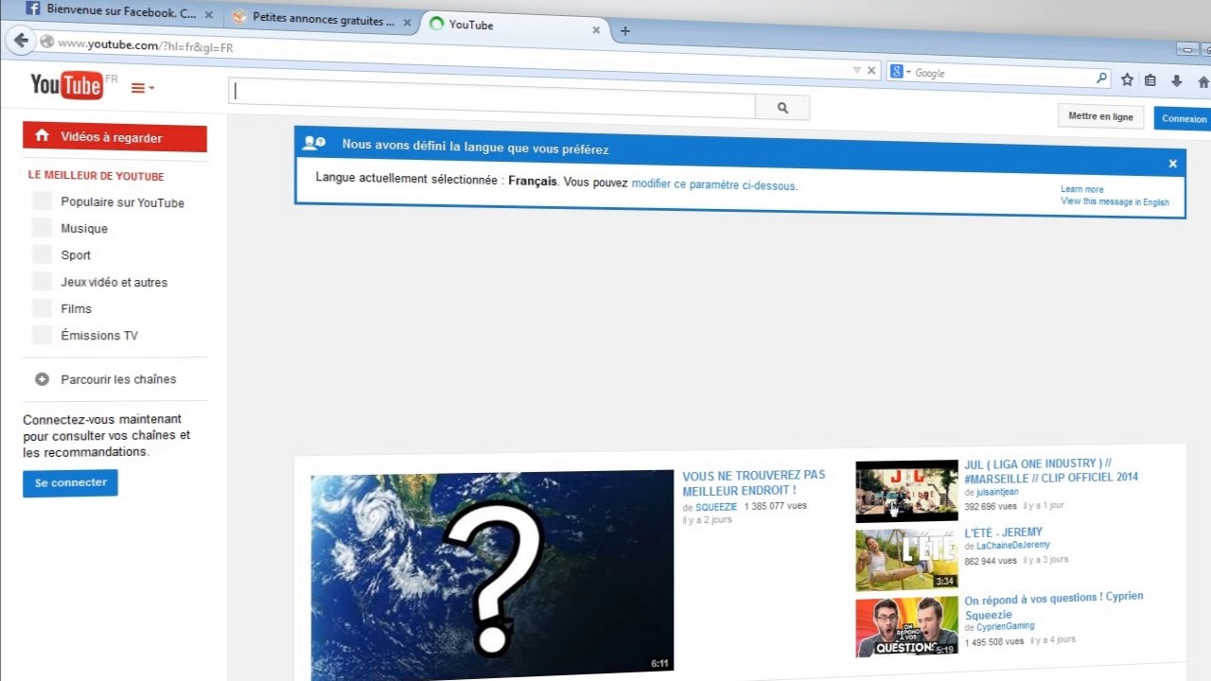Select the YouTube tab
1211x681 pixels.
click(514, 26)
